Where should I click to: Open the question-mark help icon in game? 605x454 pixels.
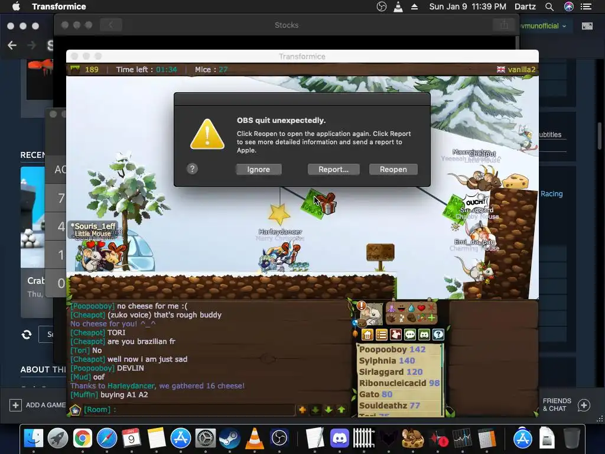(x=439, y=335)
